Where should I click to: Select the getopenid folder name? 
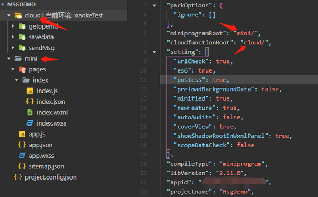[43, 26]
